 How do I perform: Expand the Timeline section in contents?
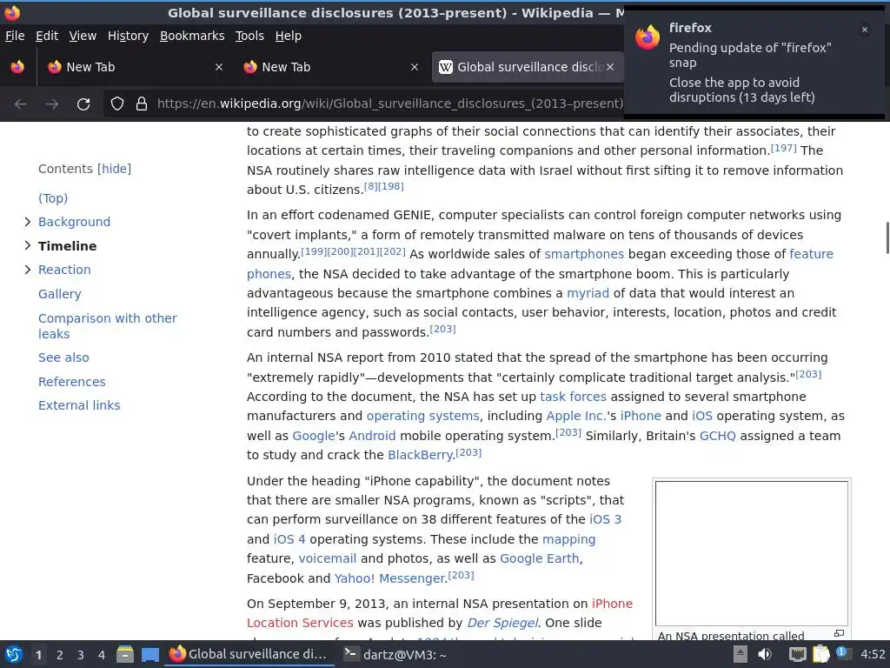tap(27, 245)
